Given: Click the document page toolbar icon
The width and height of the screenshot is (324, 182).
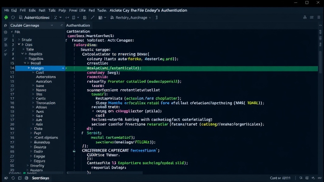Looking at the screenshot, I should coord(73,18).
